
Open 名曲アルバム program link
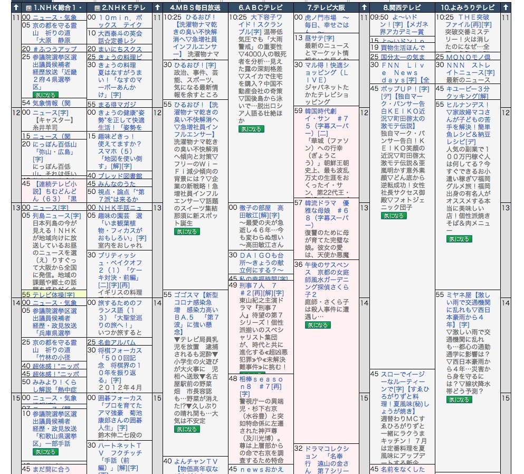click(117, 342)
